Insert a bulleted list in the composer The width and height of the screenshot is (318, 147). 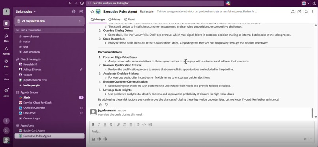[131, 125]
